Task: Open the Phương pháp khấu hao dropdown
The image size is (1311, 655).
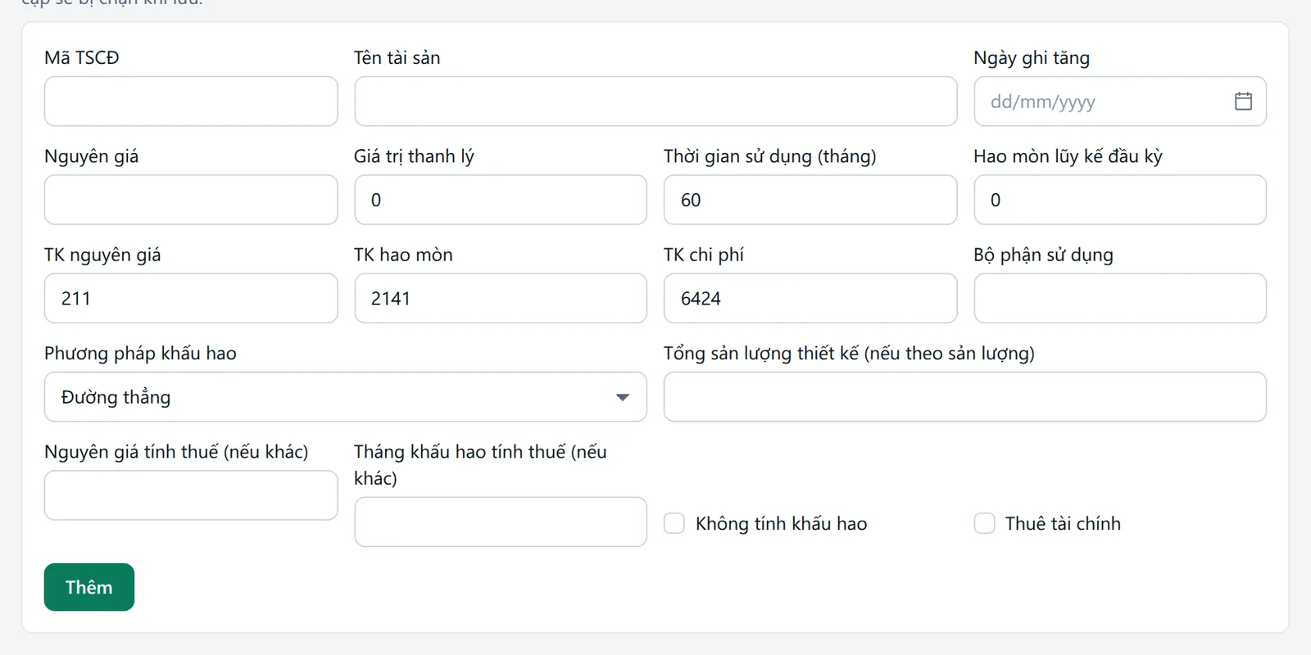Action: point(345,397)
